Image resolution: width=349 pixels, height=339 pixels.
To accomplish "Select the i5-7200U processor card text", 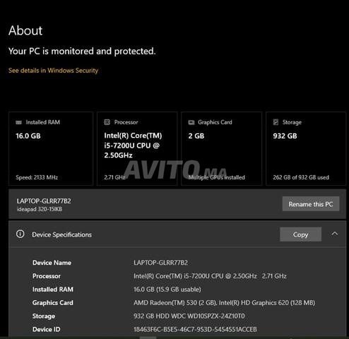I will click(x=133, y=145).
